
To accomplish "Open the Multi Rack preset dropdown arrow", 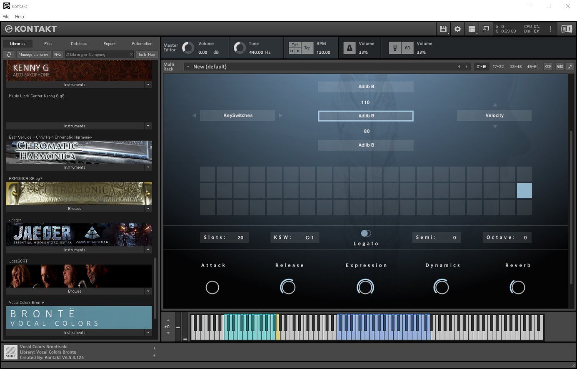I will 188,67.
